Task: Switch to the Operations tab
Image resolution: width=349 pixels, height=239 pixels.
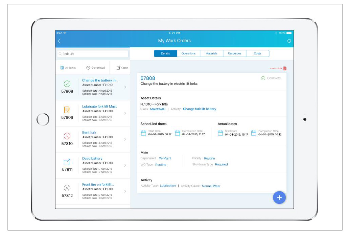Action: 188,53
